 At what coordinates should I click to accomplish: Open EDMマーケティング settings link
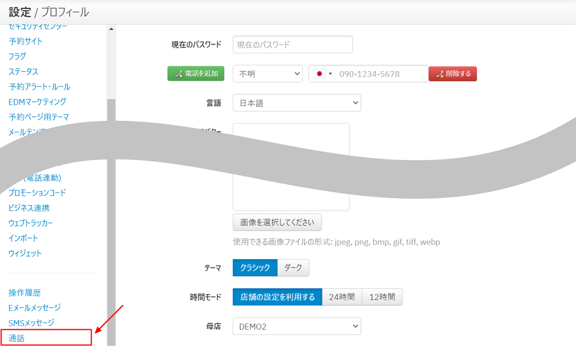coord(37,102)
